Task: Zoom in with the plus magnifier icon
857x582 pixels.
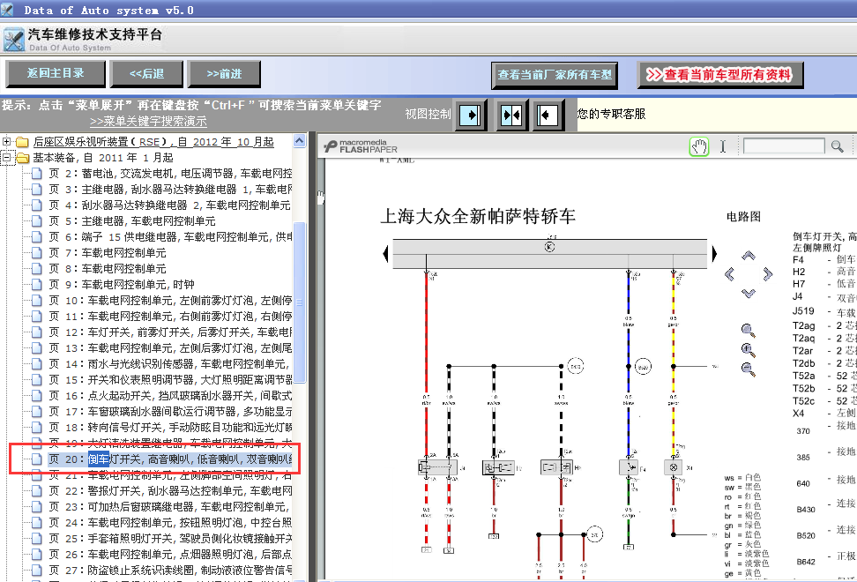Action: [749, 350]
